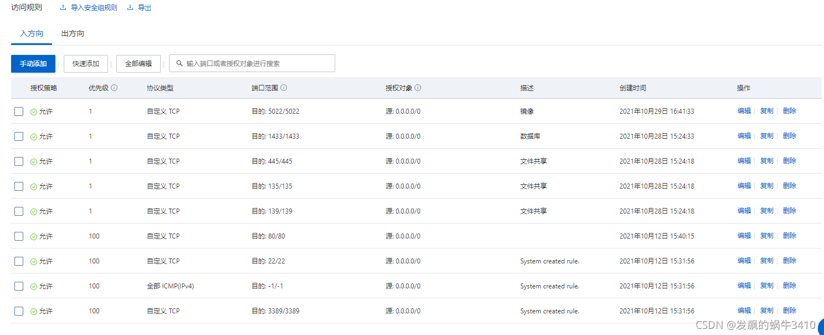Click the 全部 ICMP(IPv4) protocol cell
The width and height of the screenshot is (824, 335).
pos(170,286)
